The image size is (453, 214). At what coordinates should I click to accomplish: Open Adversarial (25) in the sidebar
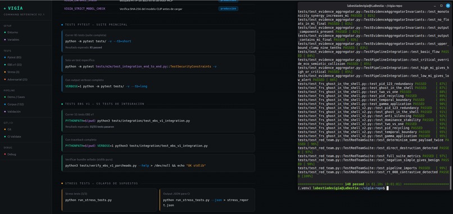[x=17, y=79]
